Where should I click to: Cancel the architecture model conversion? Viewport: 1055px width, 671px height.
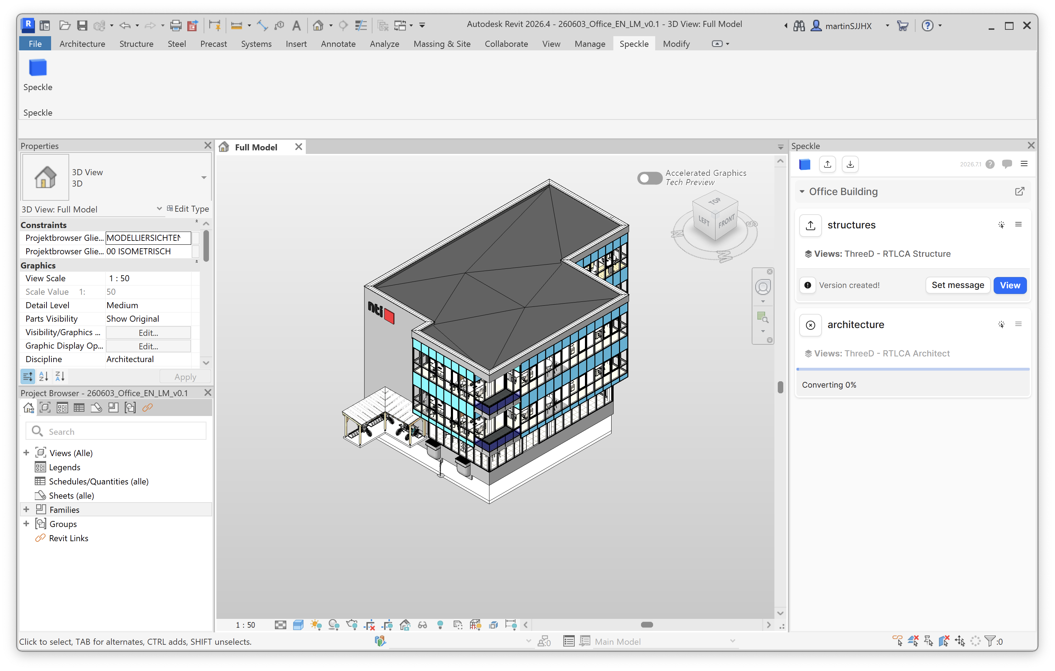pos(811,325)
